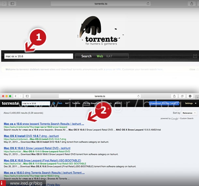Switch to the Web tab in results header

(60, 103)
